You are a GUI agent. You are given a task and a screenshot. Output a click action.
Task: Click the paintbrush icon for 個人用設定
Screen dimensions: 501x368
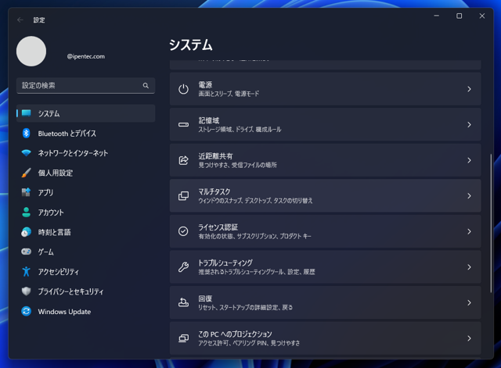[26, 173]
